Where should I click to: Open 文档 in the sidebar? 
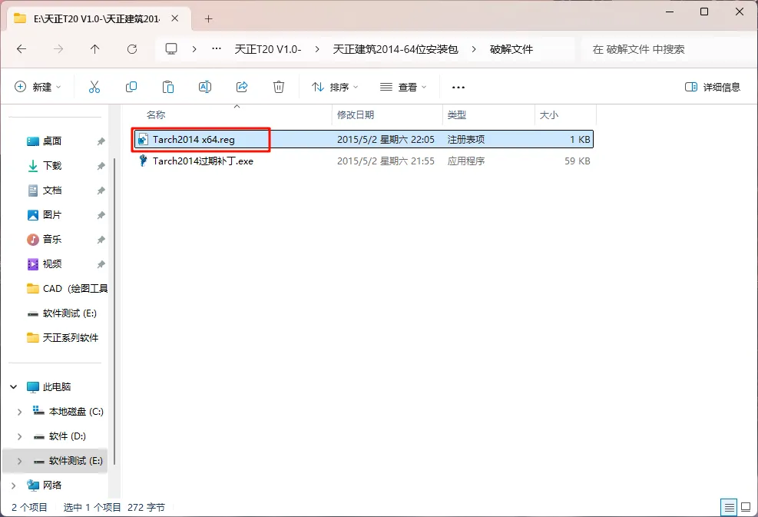(x=52, y=190)
